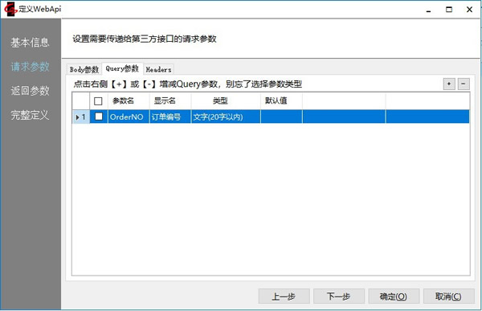Click the minus icon to remove parameter
The height and width of the screenshot is (311, 482).
[464, 84]
